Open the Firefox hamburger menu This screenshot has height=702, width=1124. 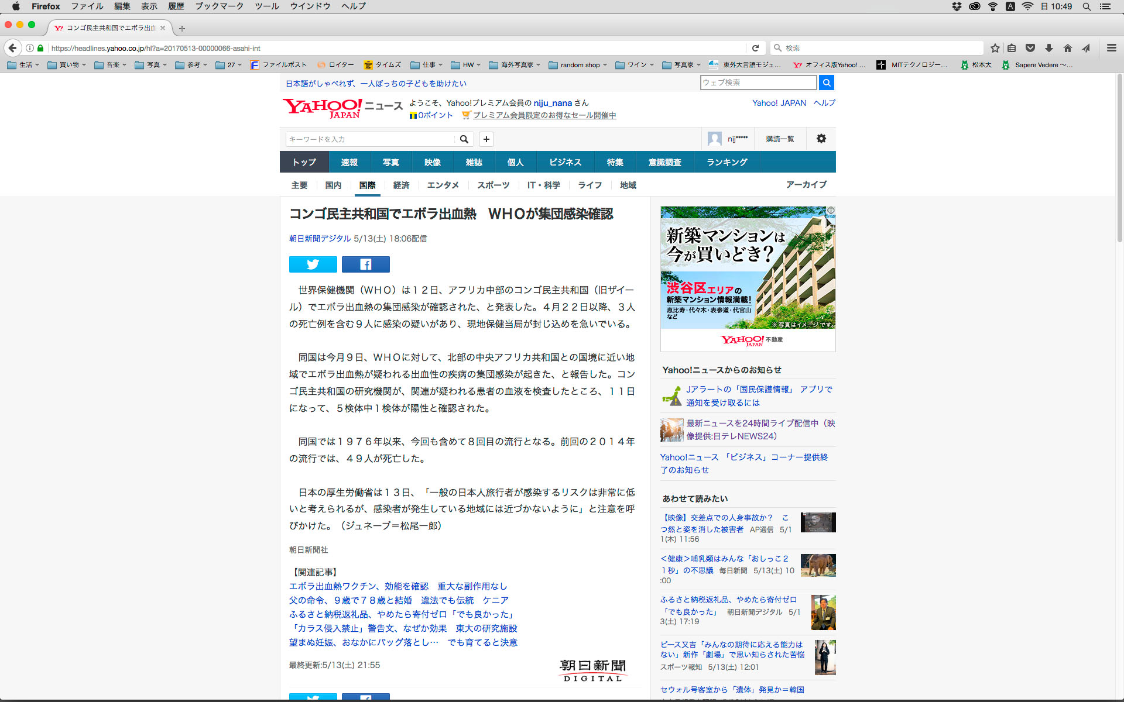pyautogui.click(x=1111, y=48)
